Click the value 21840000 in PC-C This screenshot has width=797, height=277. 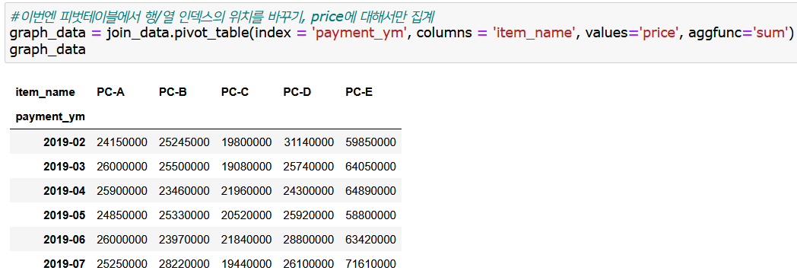tap(246, 240)
